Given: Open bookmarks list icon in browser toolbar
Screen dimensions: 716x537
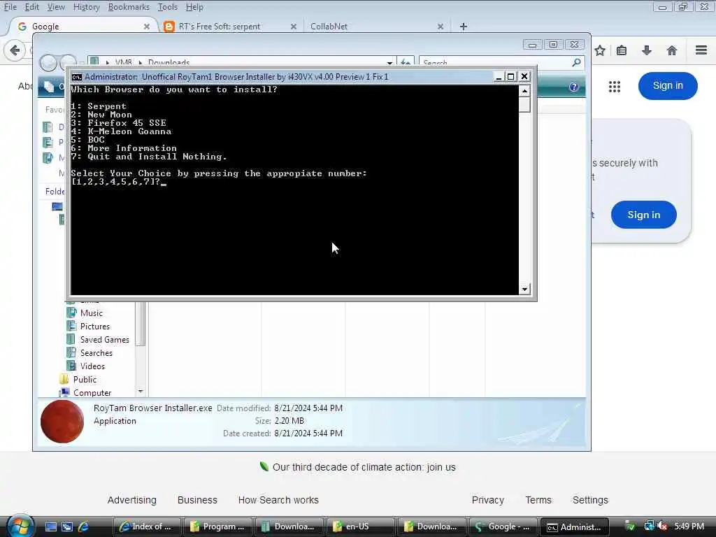Looking at the screenshot, I should [622, 50].
